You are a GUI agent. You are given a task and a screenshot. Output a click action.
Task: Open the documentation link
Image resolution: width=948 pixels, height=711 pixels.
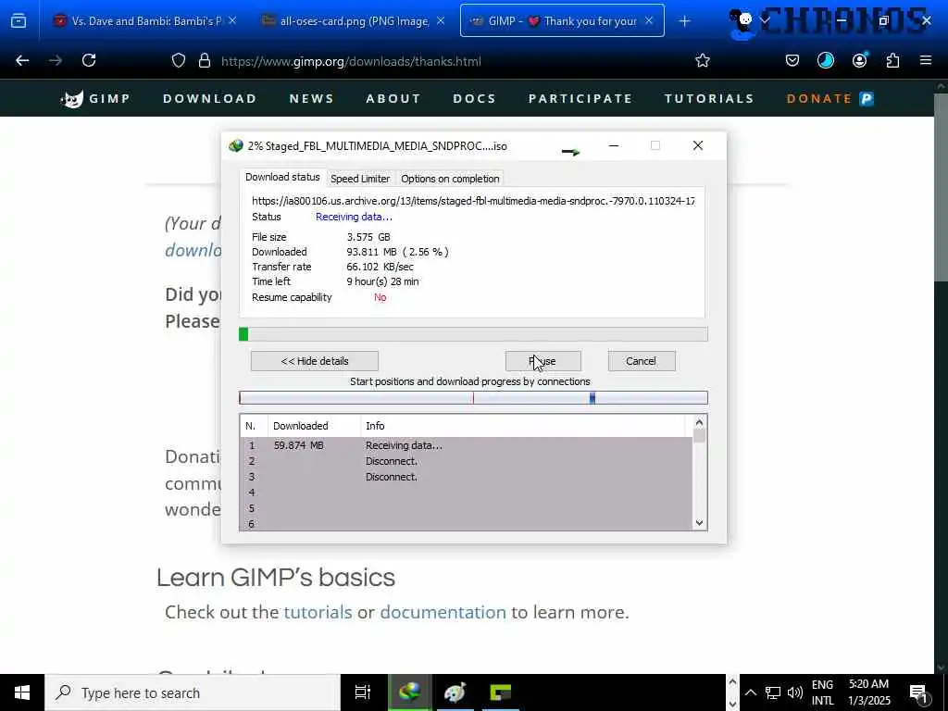(x=443, y=612)
